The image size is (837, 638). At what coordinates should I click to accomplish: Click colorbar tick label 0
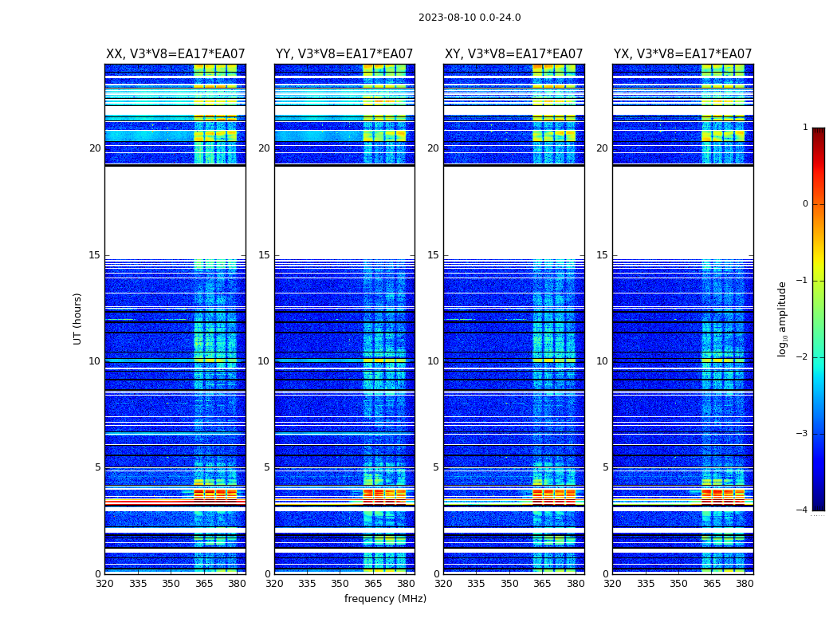coord(805,204)
